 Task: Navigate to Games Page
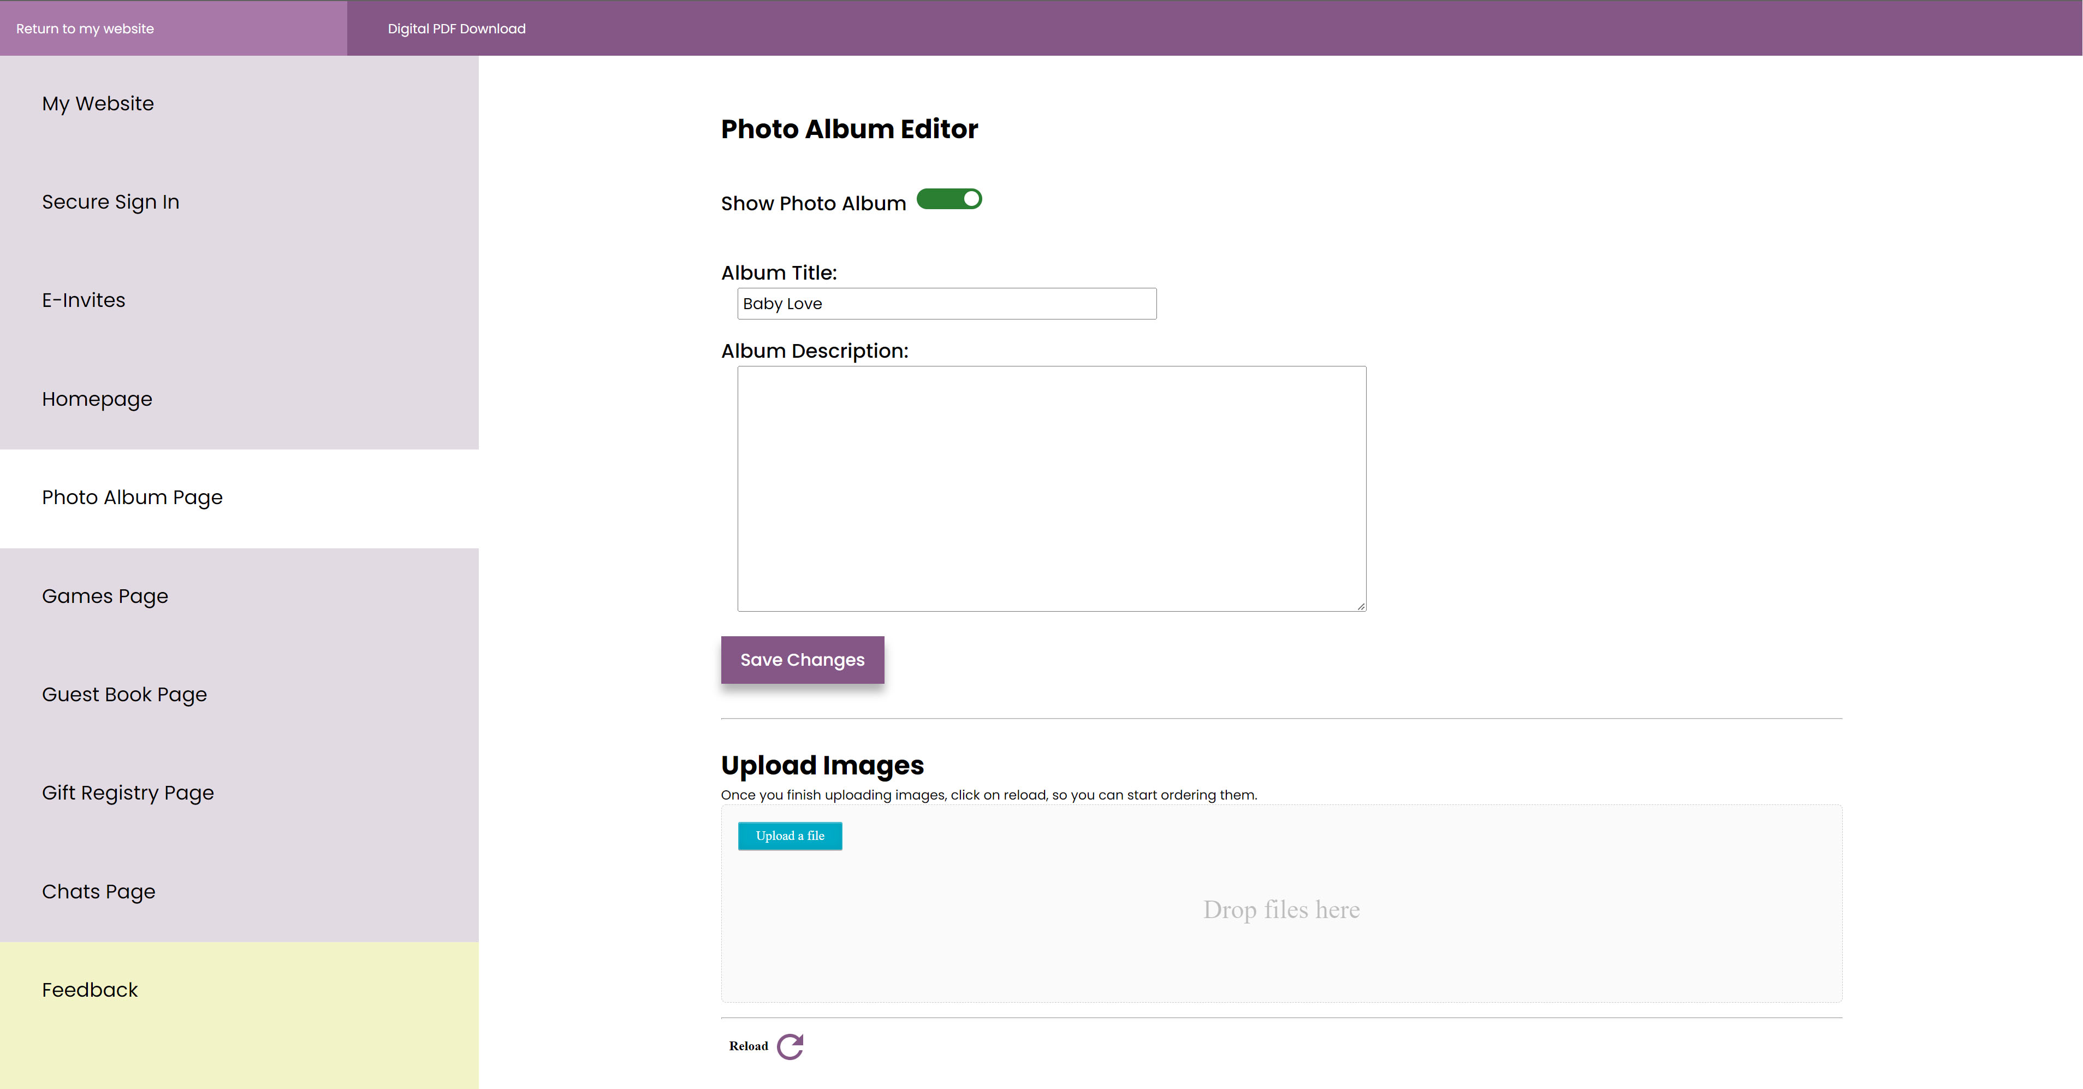[105, 596]
